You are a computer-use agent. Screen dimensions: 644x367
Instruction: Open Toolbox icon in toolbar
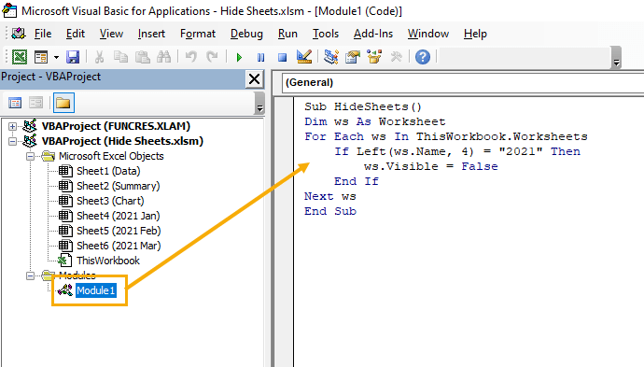396,57
